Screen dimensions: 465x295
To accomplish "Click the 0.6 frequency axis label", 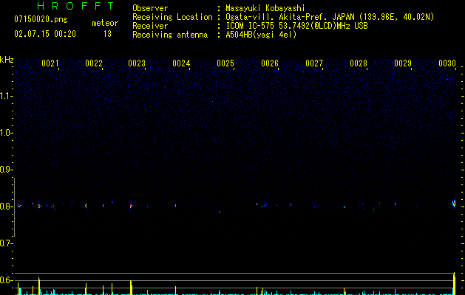I will [6, 280].
